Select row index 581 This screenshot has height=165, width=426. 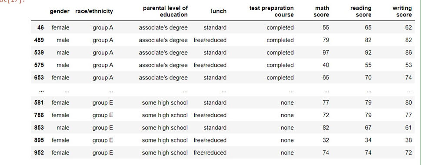(39, 102)
